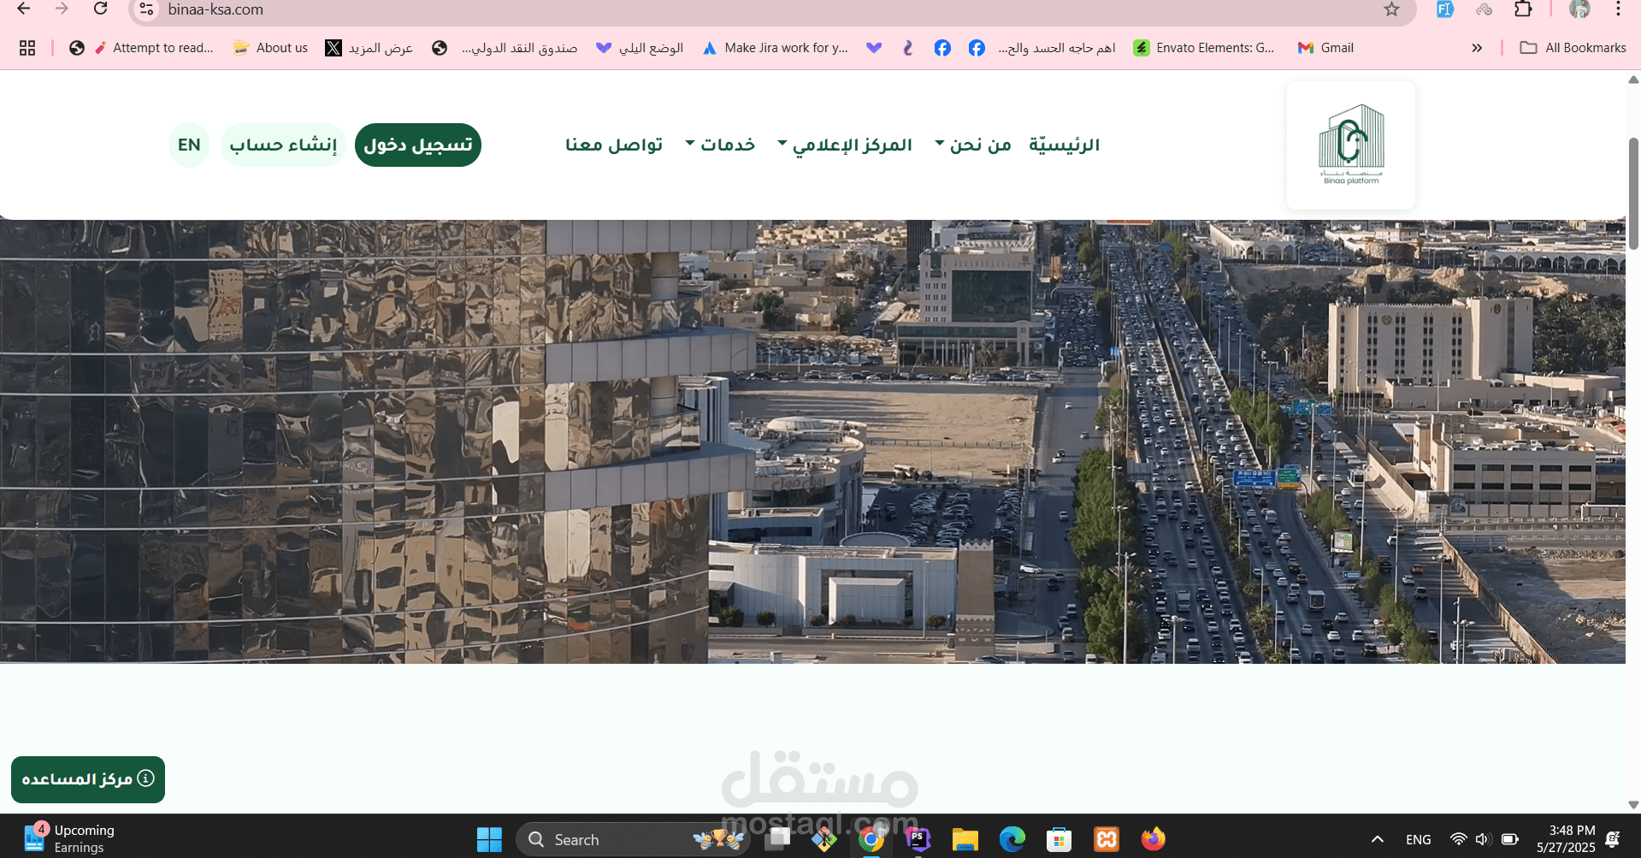Screen dimensions: 1641x858
Task: Click the تسجيل دخول button
Action: (417, 144)
